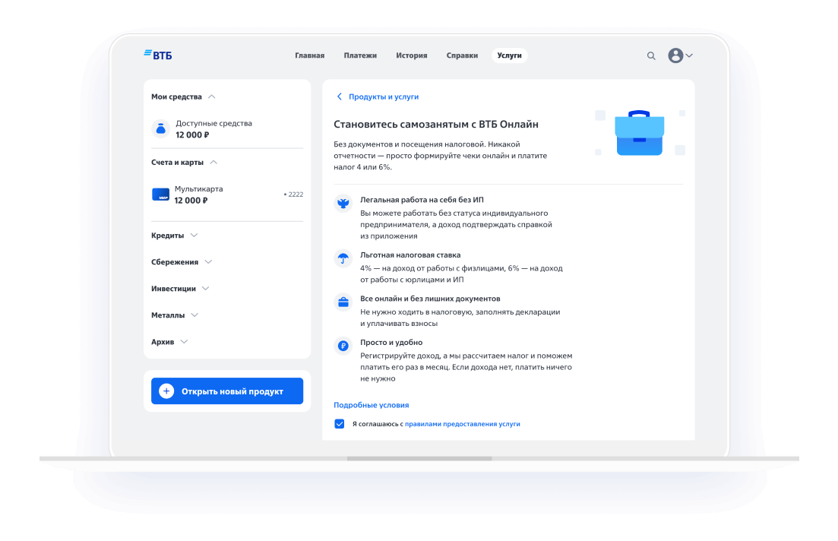Open правилами предоставления услуги link
Image resolution: width=838 pixels, height=541 pixels.
pyautogui.click(x=462, y=424)
